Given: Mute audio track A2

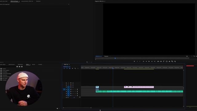Looking at the screenshot, I should (x=73, y=91).
